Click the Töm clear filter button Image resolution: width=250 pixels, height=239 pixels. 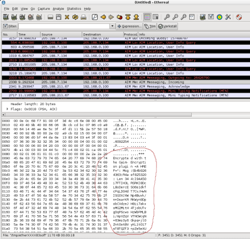click(150, 26)
